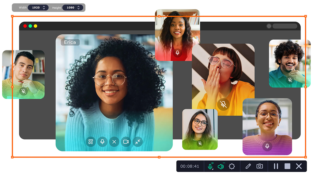Mute Erica using her circular mic button
Image resolution: width=313 pixels, height=175 pixels.
[x=102, y=142]
